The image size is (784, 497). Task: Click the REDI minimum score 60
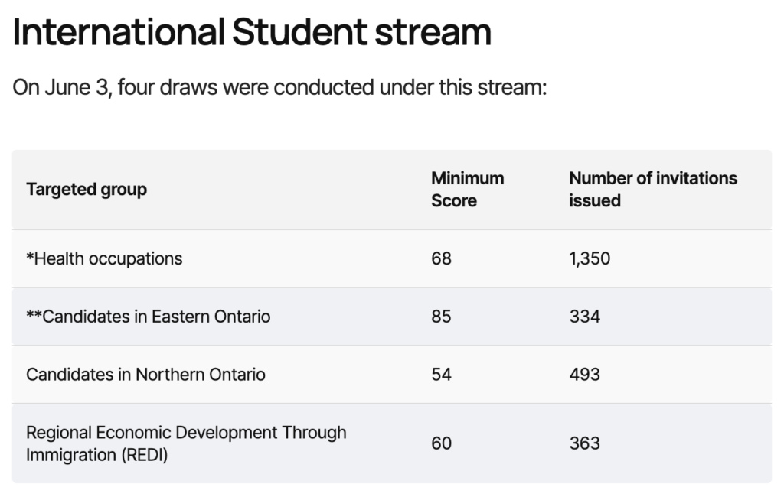[x=442, y=443]
